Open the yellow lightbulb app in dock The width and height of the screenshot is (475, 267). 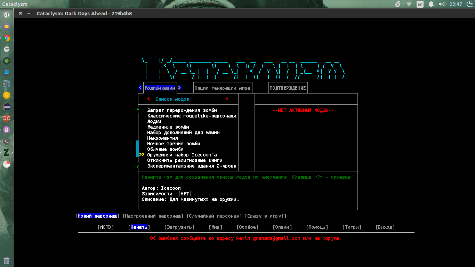[x=7, y=95]
